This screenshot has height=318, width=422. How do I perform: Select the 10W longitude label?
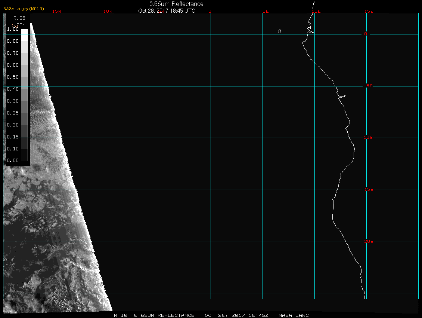[x=108, y=11]
